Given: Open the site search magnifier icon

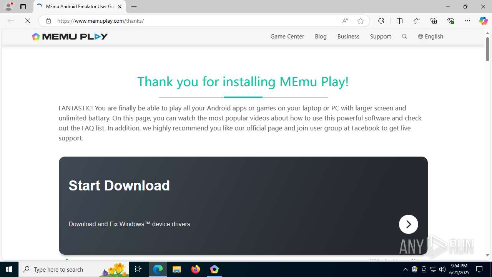Looking at the screenshot, I should 404,37.
